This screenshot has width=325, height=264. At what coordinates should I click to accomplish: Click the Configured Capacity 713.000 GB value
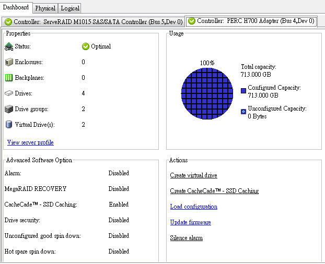pos(263,95)
